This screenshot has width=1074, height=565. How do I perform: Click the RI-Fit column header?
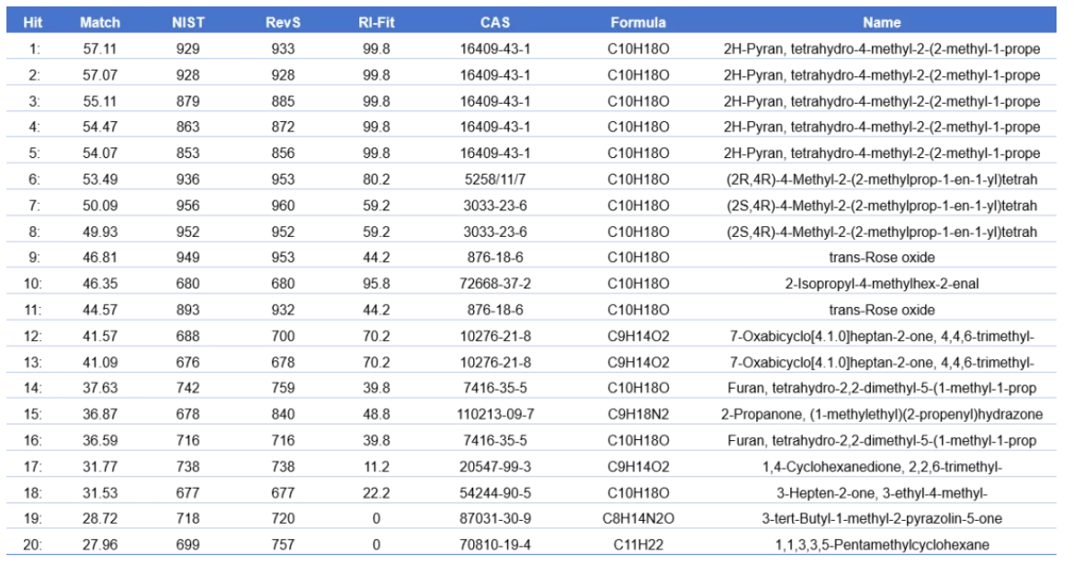tap(377, 22)
